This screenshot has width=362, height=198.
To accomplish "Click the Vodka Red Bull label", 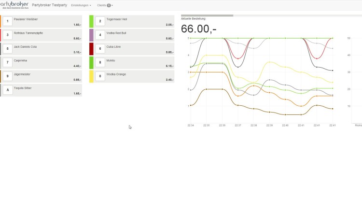I will (x=116, y=33).
